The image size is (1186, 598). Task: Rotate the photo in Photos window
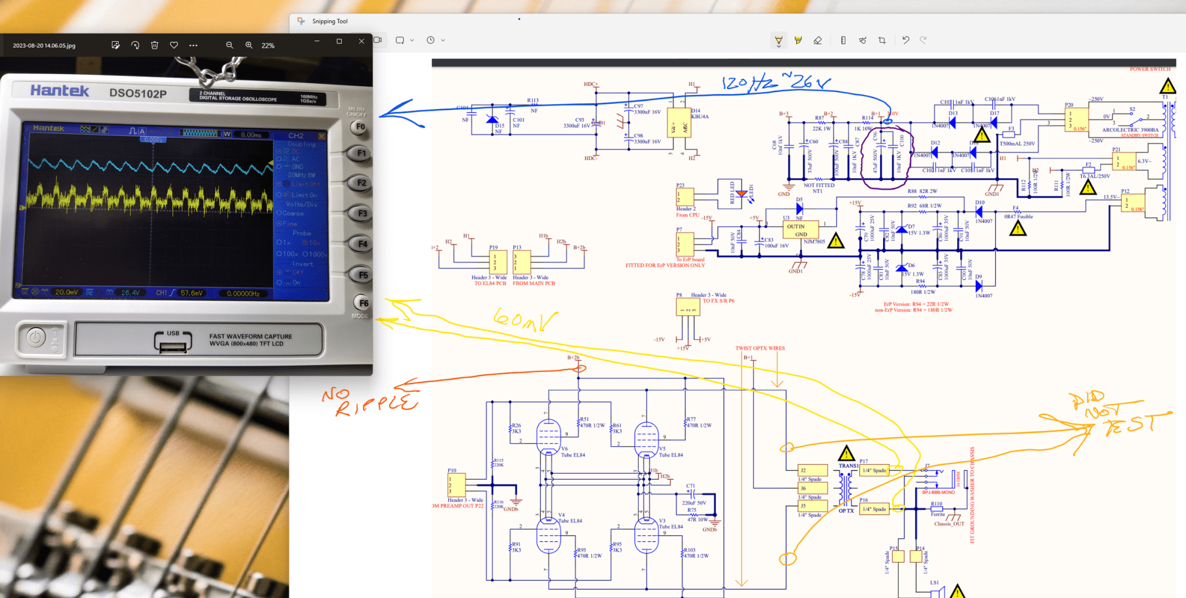pos(135,45)
